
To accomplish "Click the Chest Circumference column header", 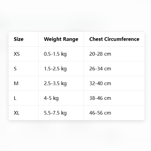I will coord(114,39).
